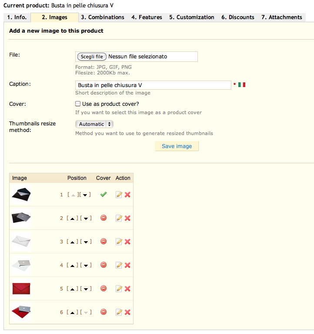The height and width of the screenshot is (334, 314).
Task: Open the 1. Info. tab
Action: click(x=17, y=17)
